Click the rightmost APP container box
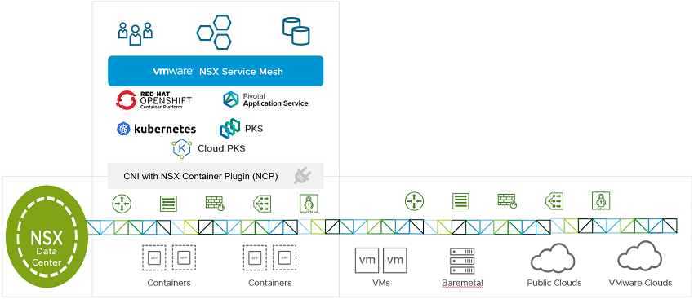This screenshot has width=694, height=299. [285, 257]
